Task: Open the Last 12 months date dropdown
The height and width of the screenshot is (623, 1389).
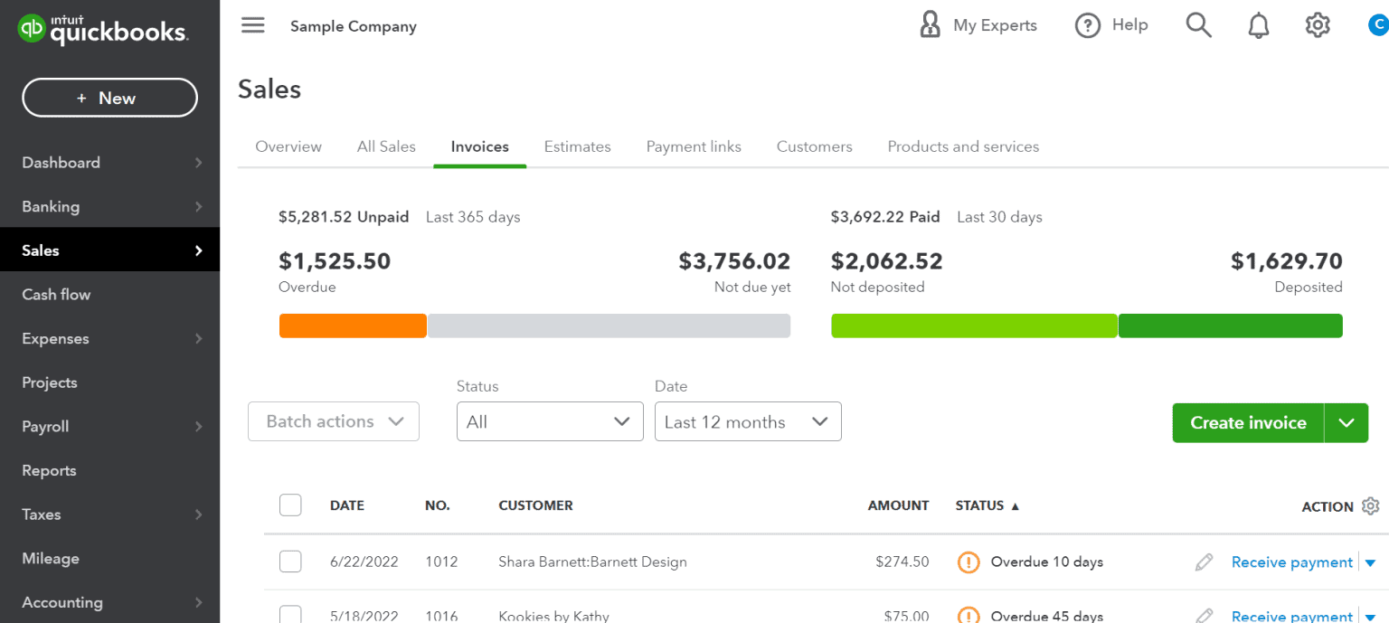Action: 747,421
